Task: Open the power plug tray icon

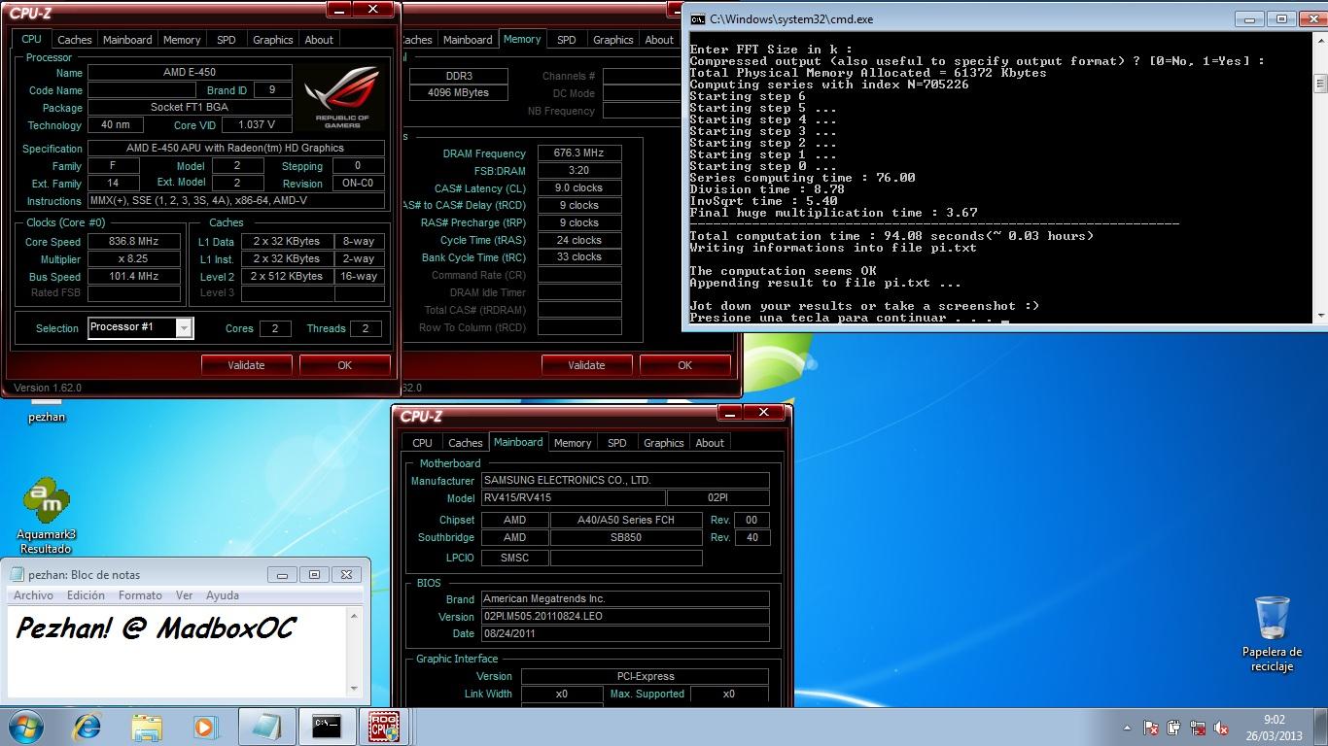Action: (x=1174, y=727)
